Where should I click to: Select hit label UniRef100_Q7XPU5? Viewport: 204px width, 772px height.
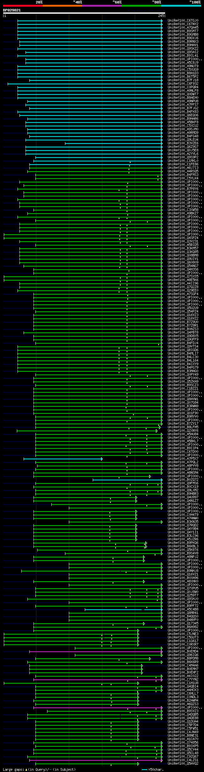[183, 588]
